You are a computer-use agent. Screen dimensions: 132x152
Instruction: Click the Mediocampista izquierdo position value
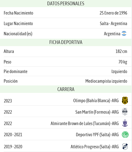[106, 81]
